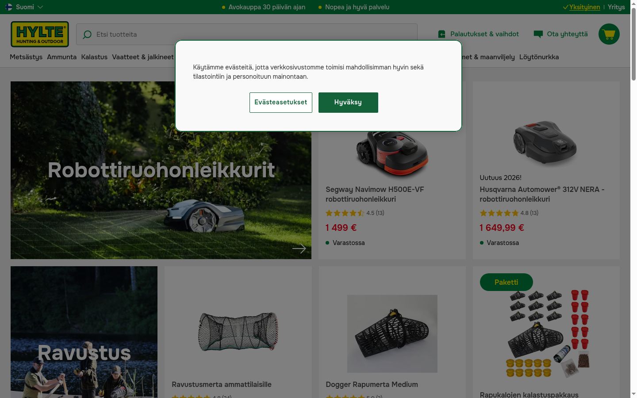Click the 1 649,99 € price
The image size is (637, 398).
tap(502, 228)
